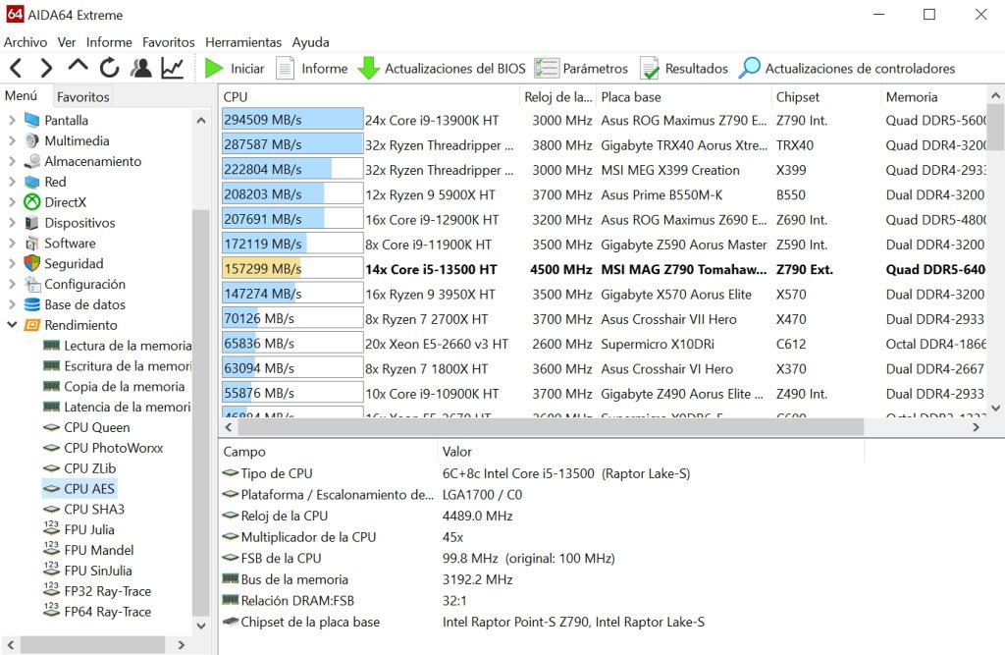This screenshot has height=655, width=1005.
Task: Open the Ayuda menu
Action: [x=311, y=42]
